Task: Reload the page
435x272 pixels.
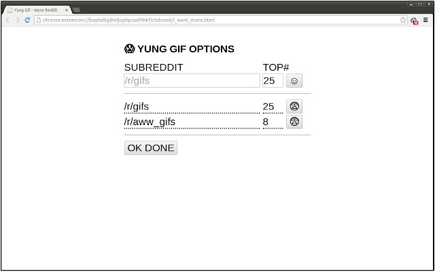Action: tap(27, 20)
